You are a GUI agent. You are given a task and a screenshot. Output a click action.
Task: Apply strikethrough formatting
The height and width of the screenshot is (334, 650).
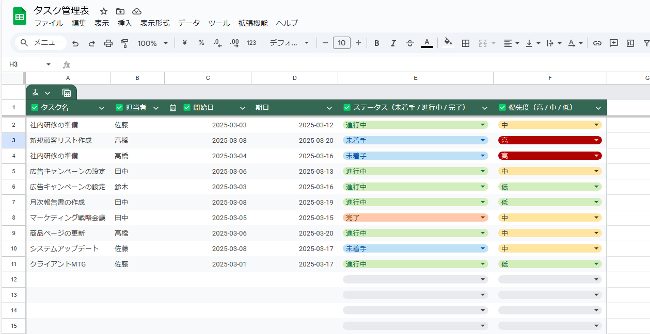(x=410, y=43)
